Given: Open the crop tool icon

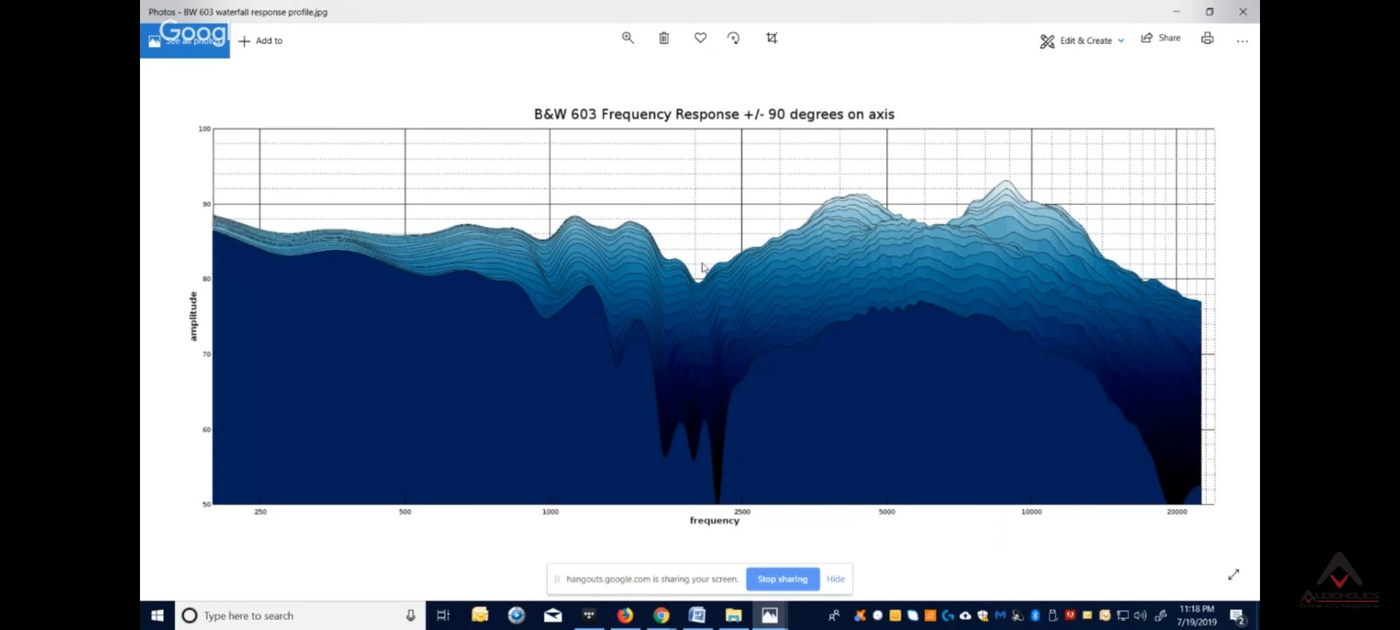Looking at the screenshot, I should pyautogui.click(x=771, y=38).
